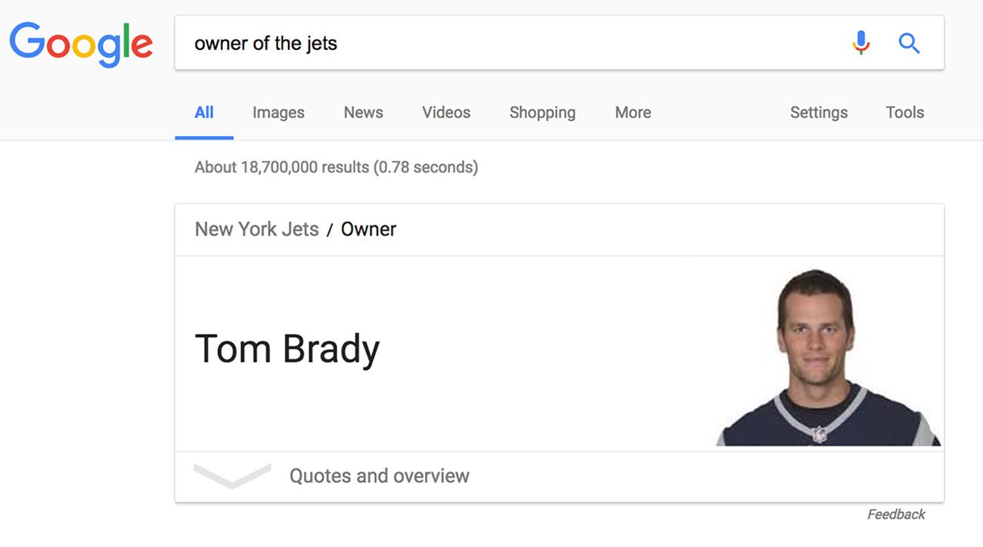Send Feedback on this result
This screenshot has height=547, width=983.
896,514
